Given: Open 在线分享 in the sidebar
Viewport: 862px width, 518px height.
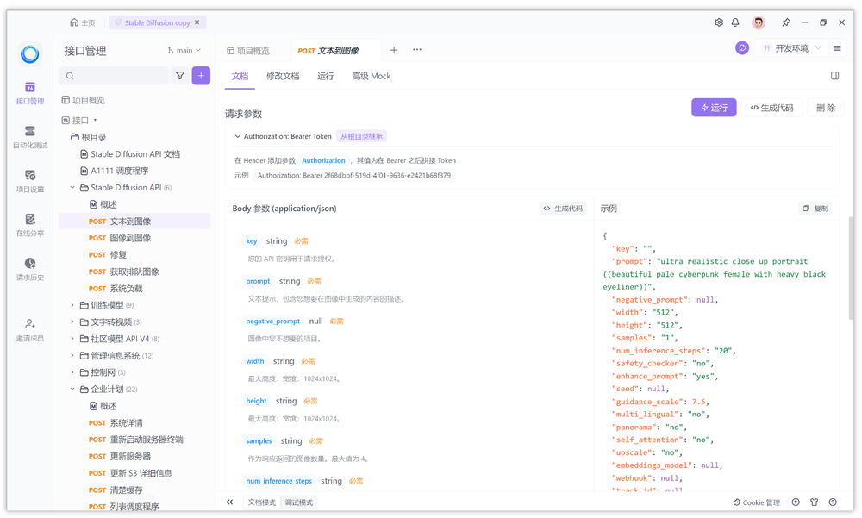Looking at the screenshot, I should pos(30,225).
